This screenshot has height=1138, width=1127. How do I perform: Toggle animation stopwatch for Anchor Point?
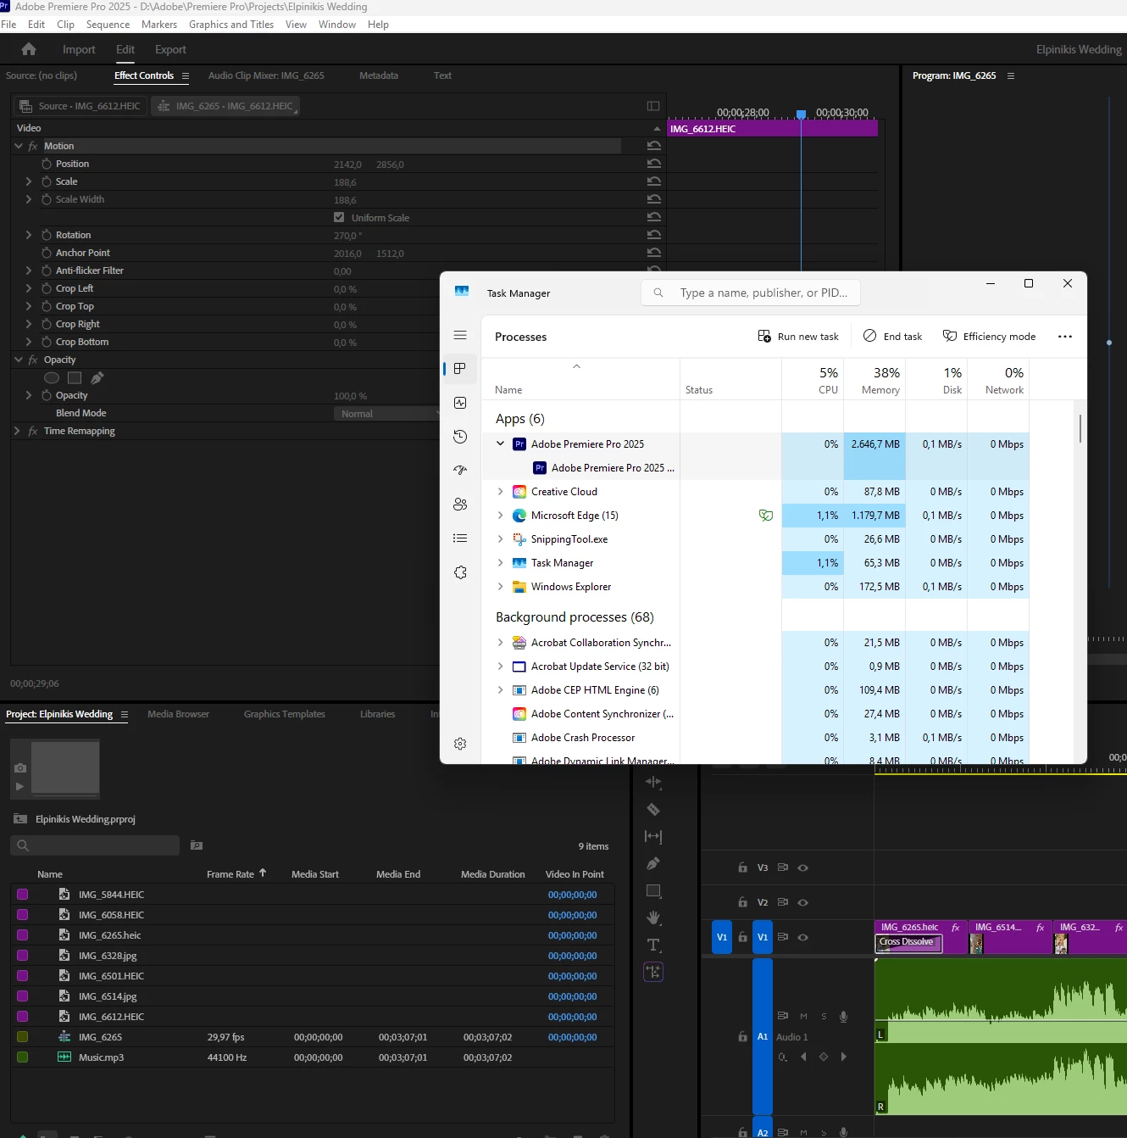(x=47, y=253)
